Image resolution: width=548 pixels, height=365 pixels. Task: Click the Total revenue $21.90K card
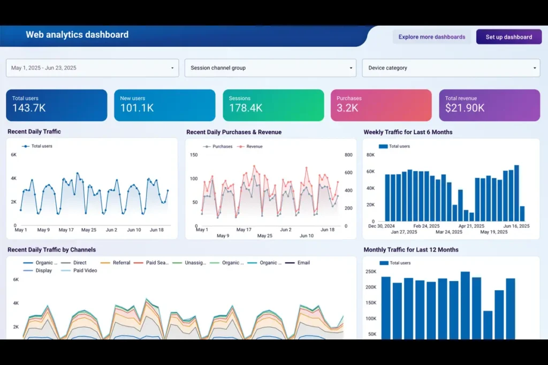pos(489,105)
